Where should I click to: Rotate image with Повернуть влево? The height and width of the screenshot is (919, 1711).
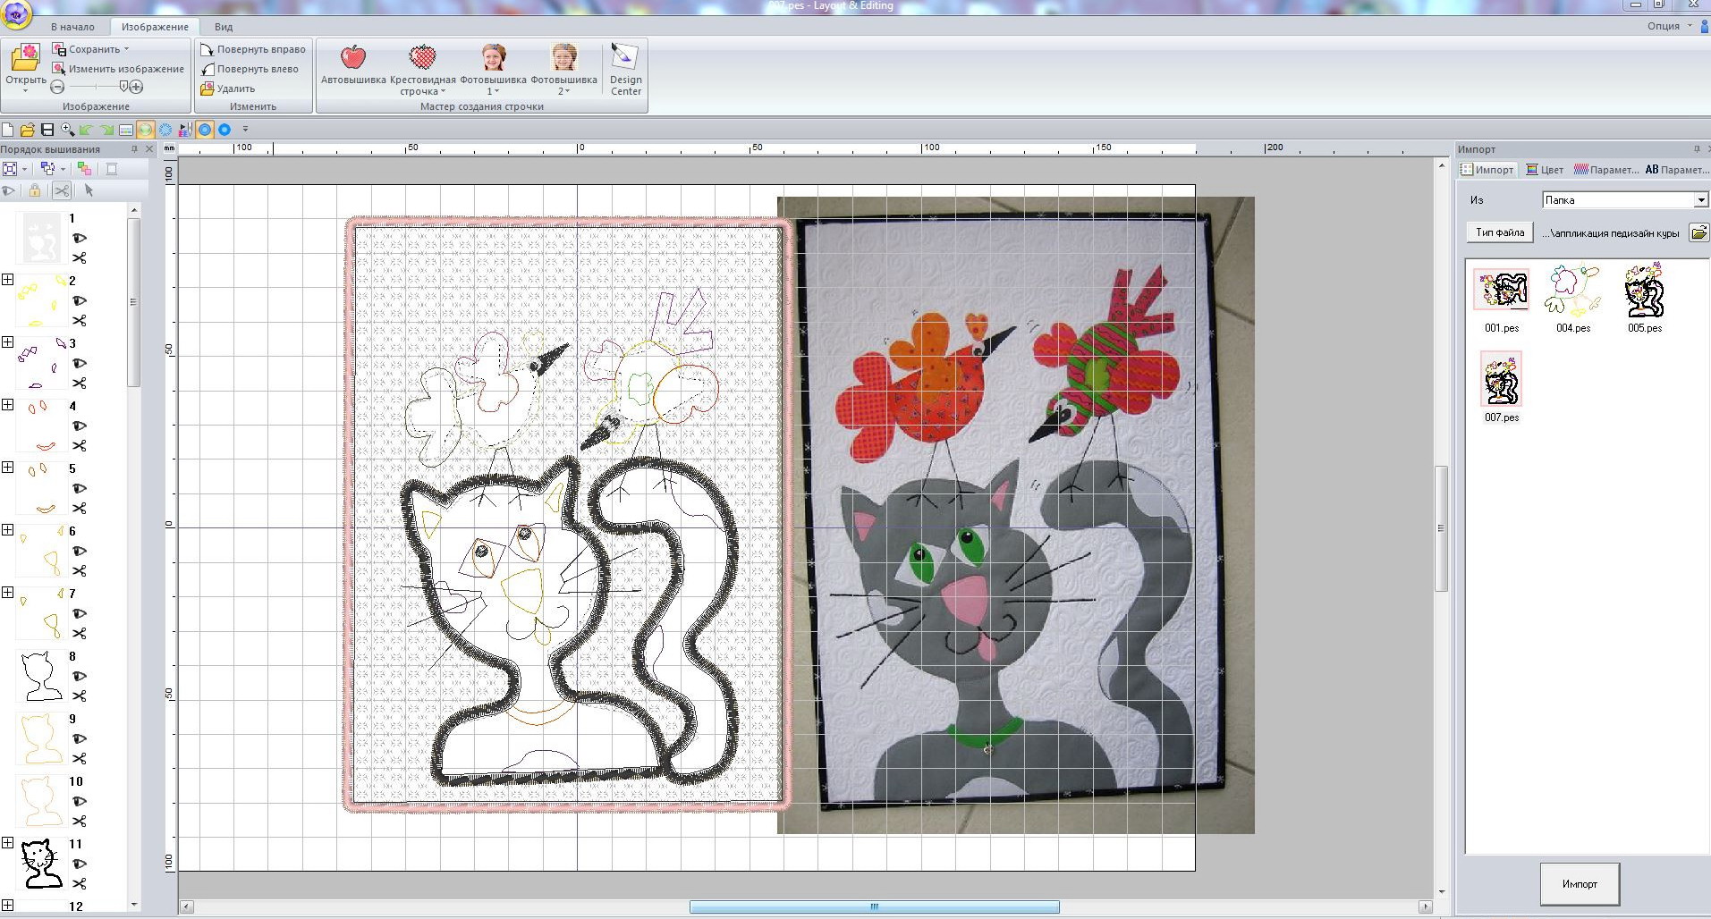pos(250,69)
